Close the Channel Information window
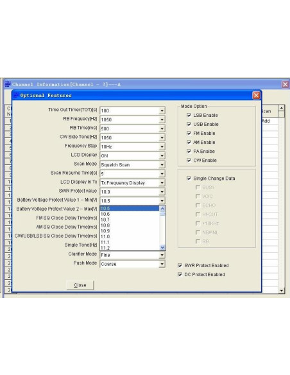Viewport: 290px width, 375px height. [x=285, y=84]
